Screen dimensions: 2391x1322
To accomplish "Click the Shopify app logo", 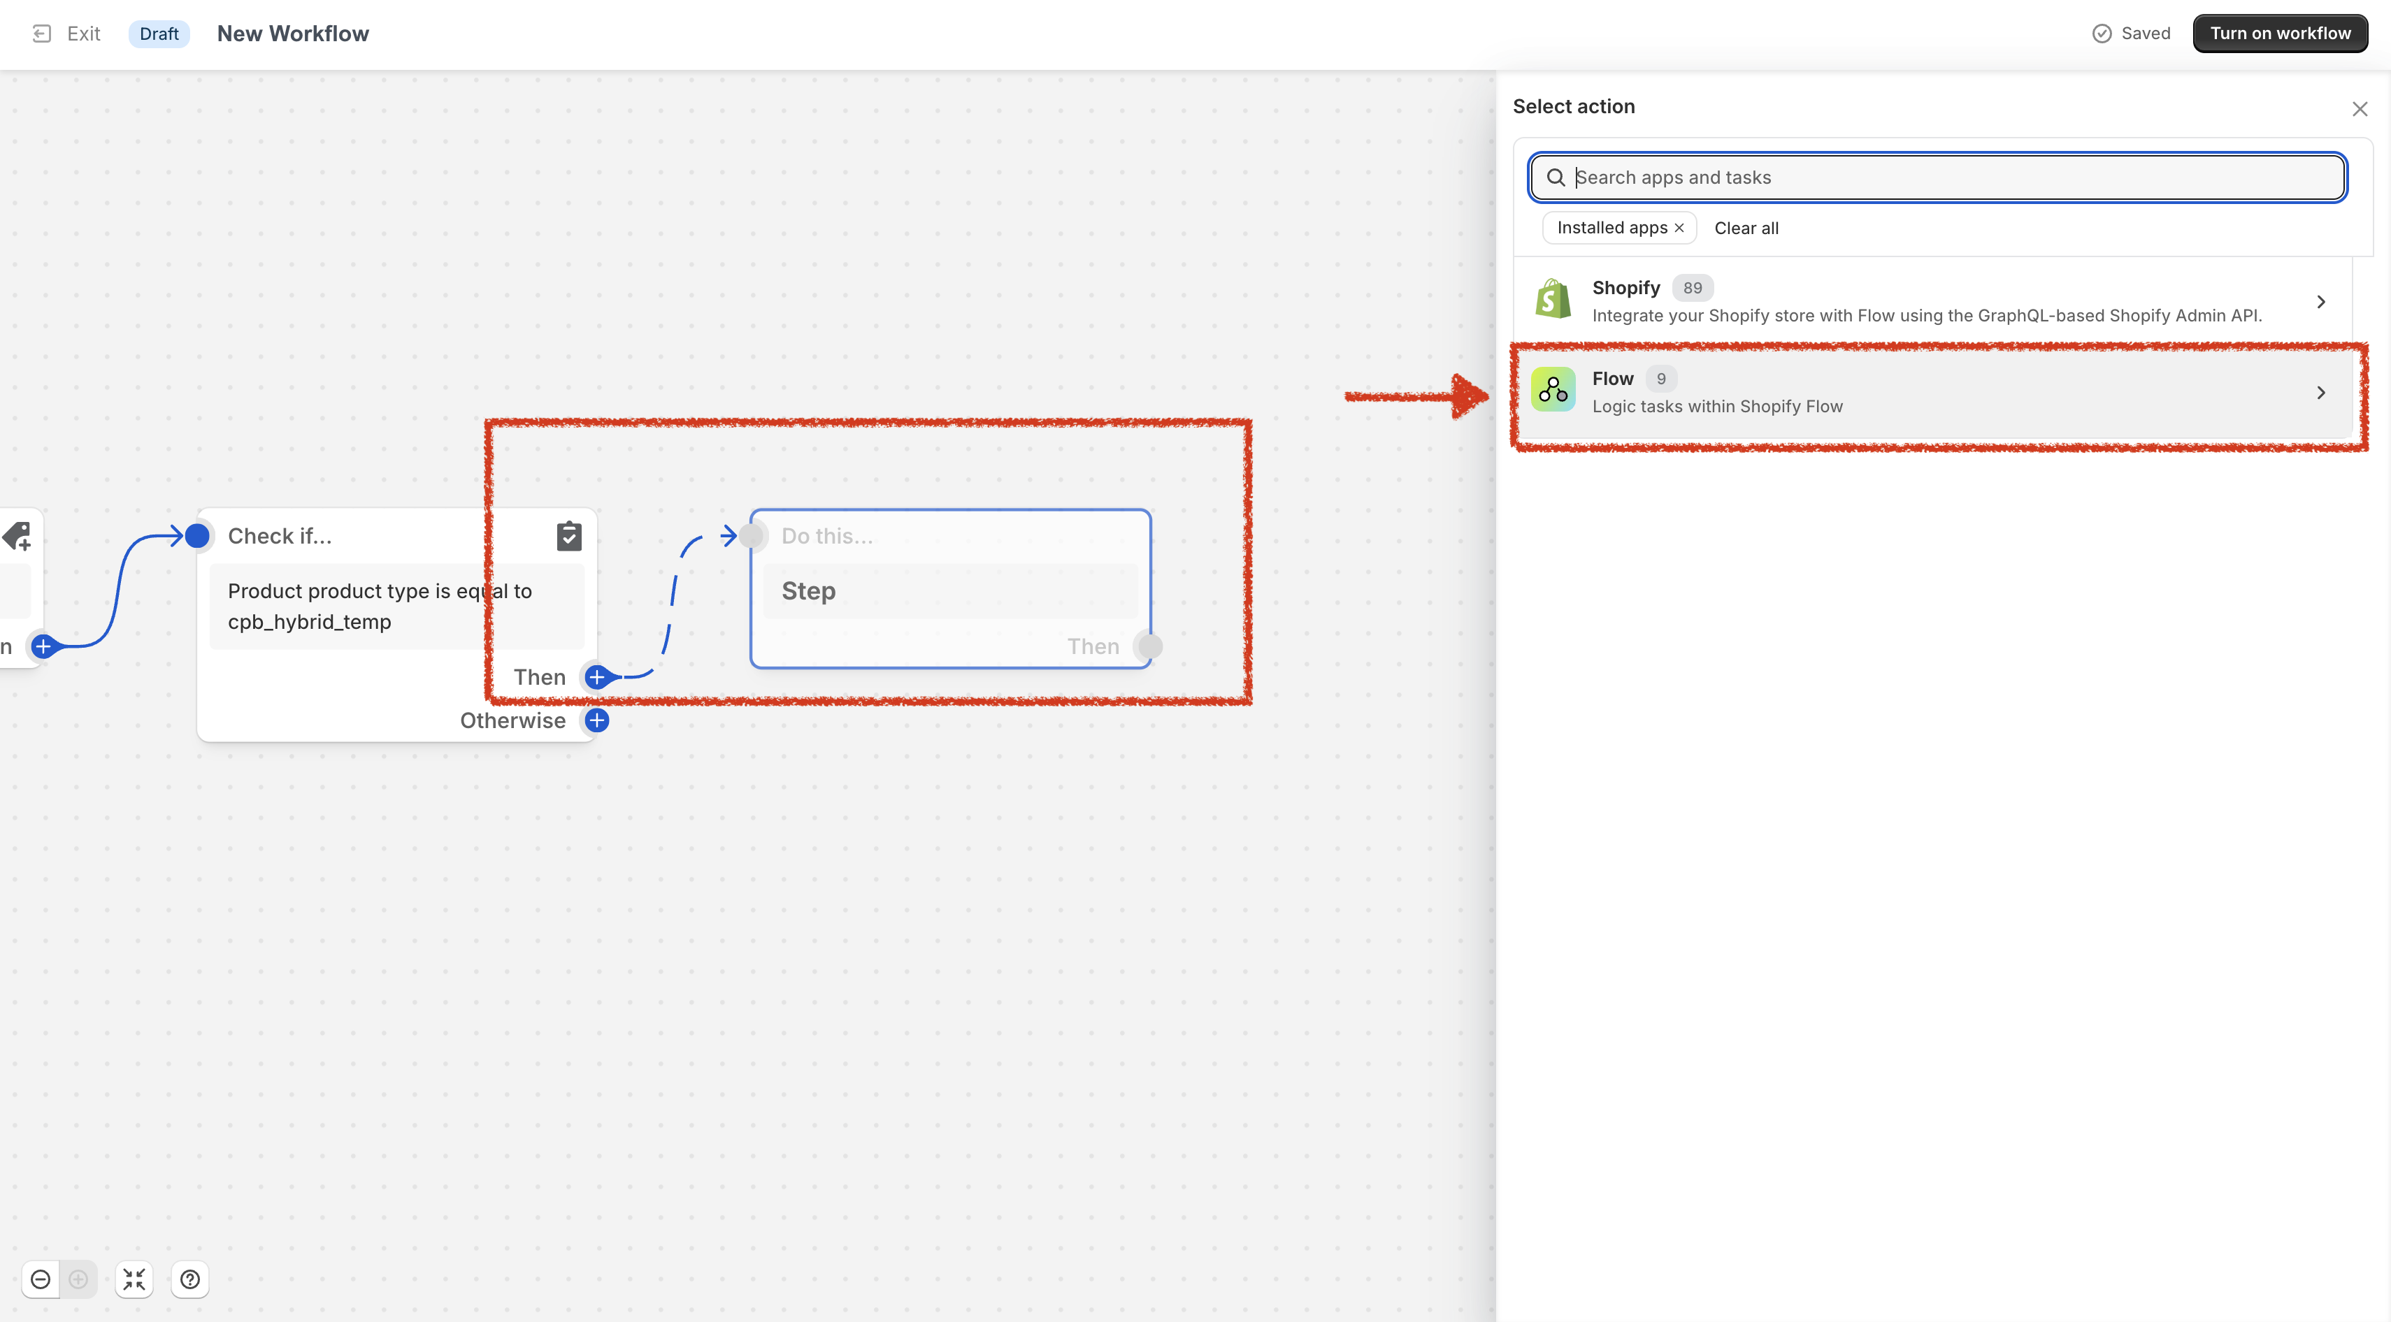I will (x=1553, y=299).
